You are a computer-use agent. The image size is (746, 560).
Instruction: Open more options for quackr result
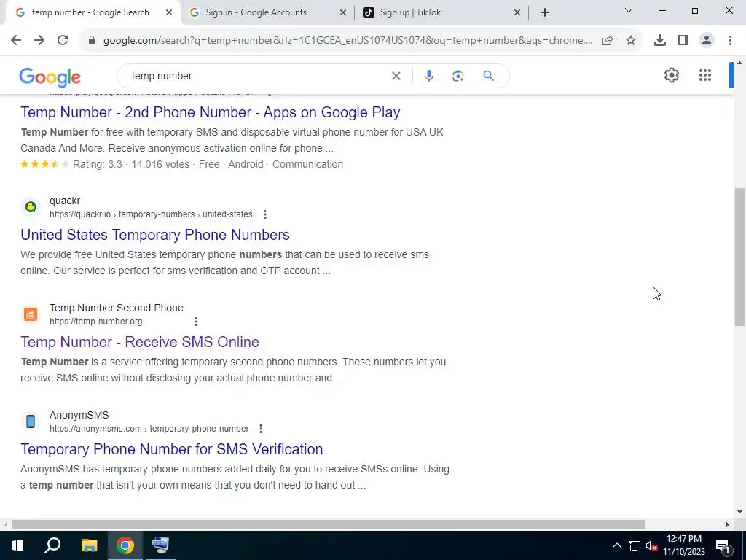265,214
